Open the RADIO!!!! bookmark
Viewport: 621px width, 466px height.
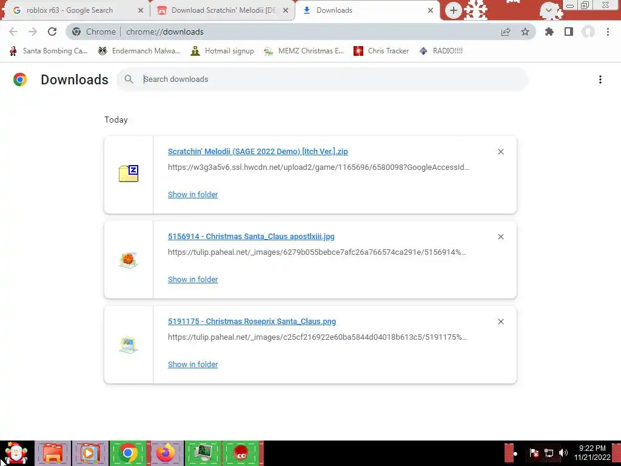[x=441, y=51]
